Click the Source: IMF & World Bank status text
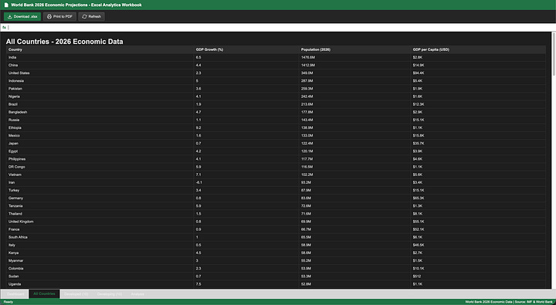The image size is (556, 305). coord(534,302)
